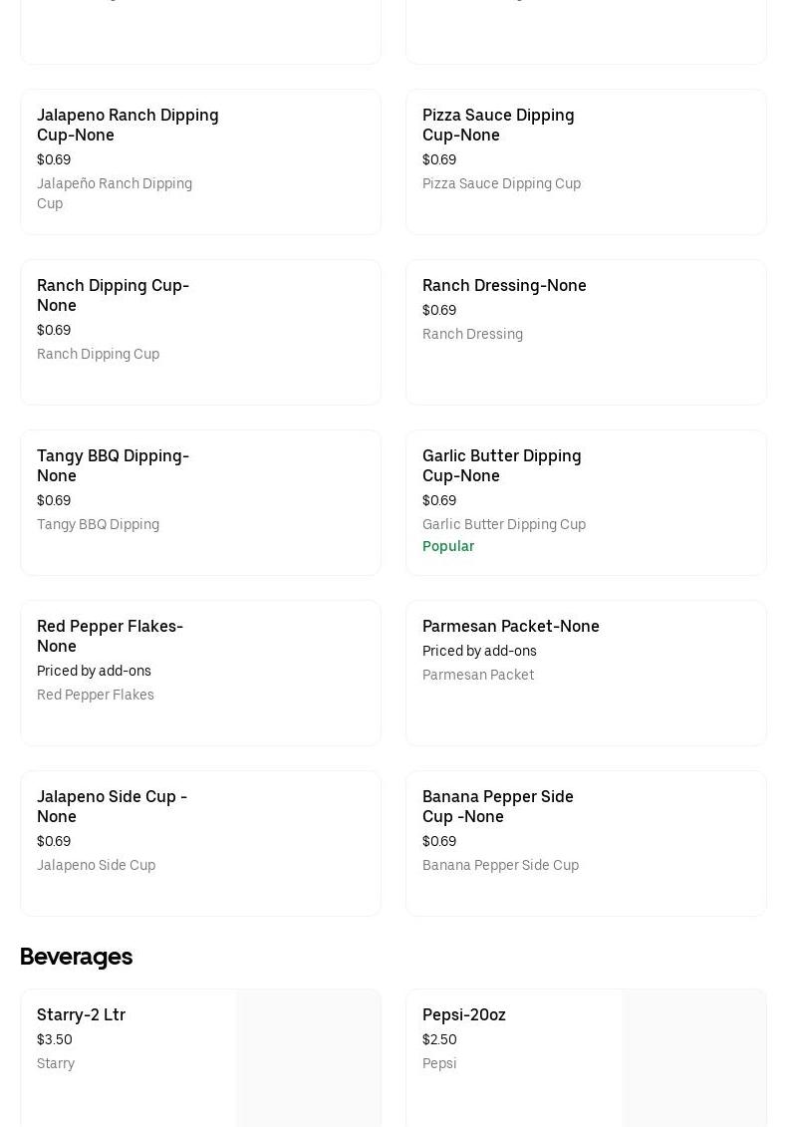
Task: Click "Priced by add-ons" under Red Pepper Flakes
Action: (94, 671)
